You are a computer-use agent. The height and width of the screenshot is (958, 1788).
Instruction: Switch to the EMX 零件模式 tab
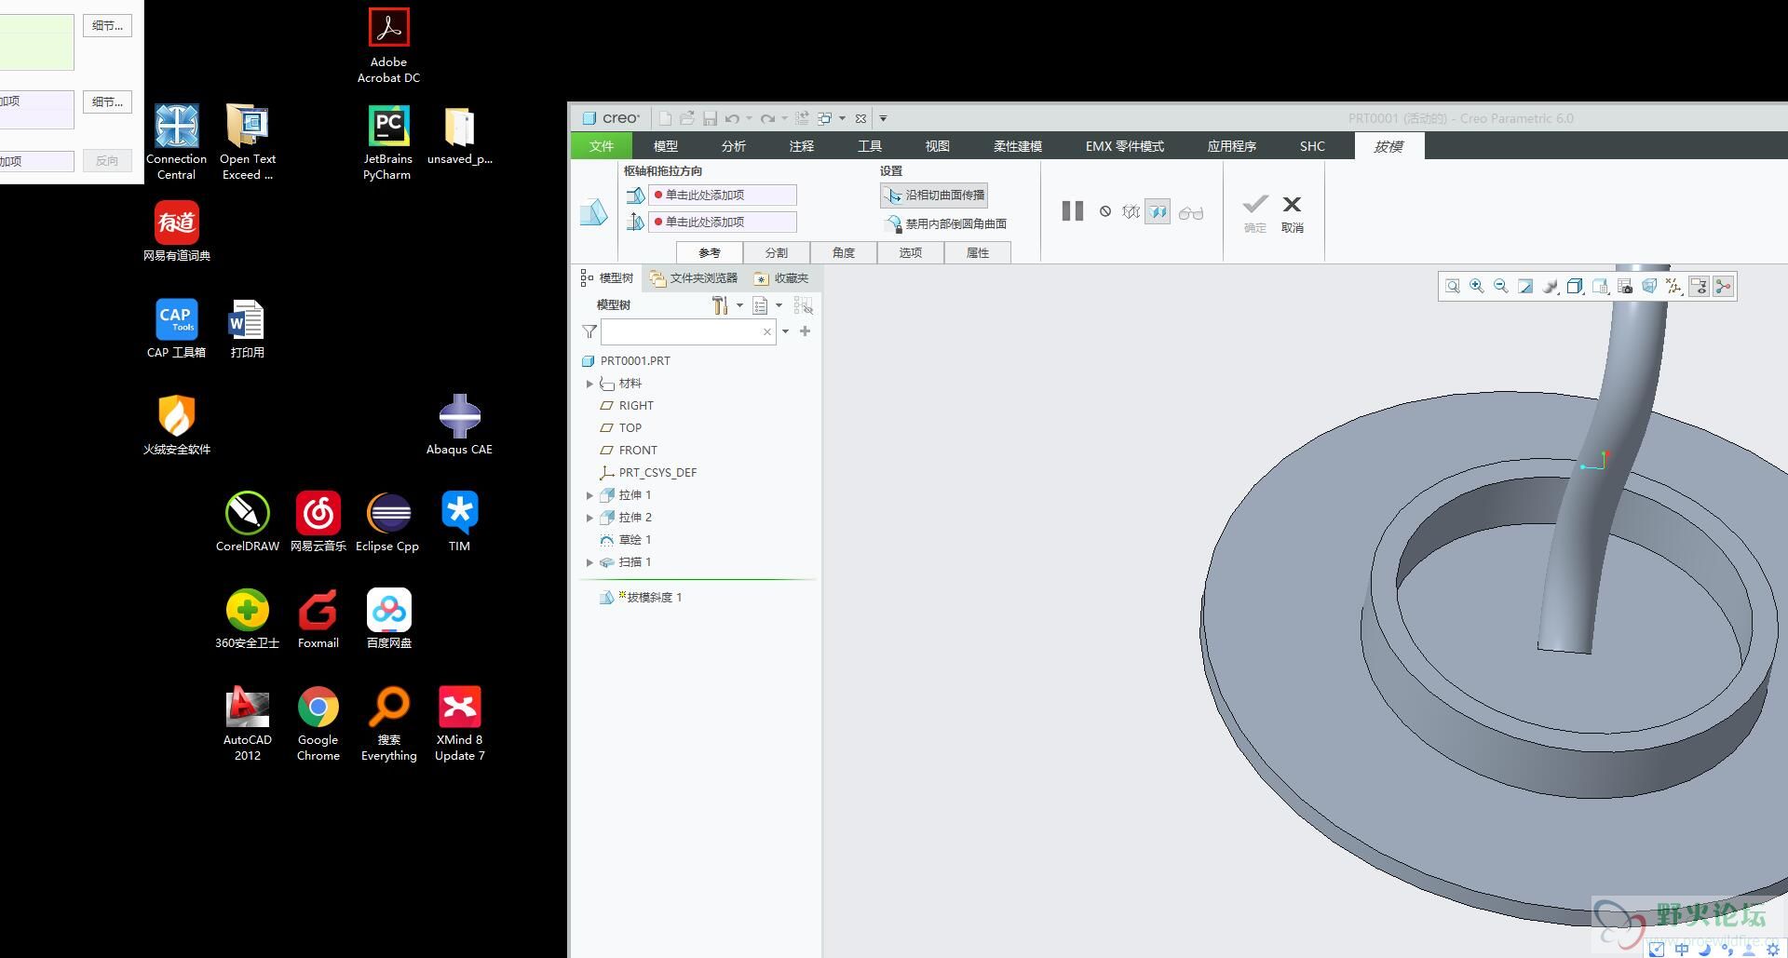(x=1125, y=146)
